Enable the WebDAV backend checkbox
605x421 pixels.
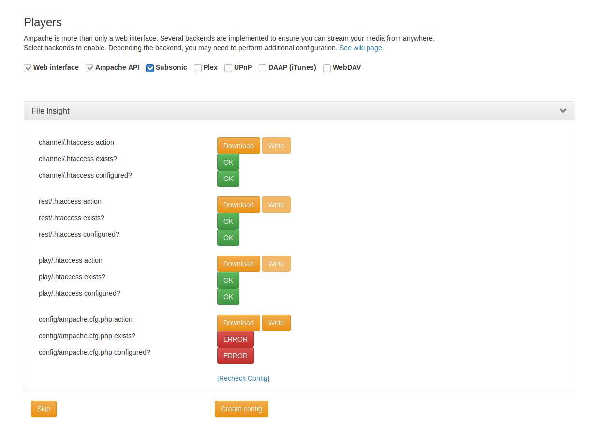coord(326,68)
